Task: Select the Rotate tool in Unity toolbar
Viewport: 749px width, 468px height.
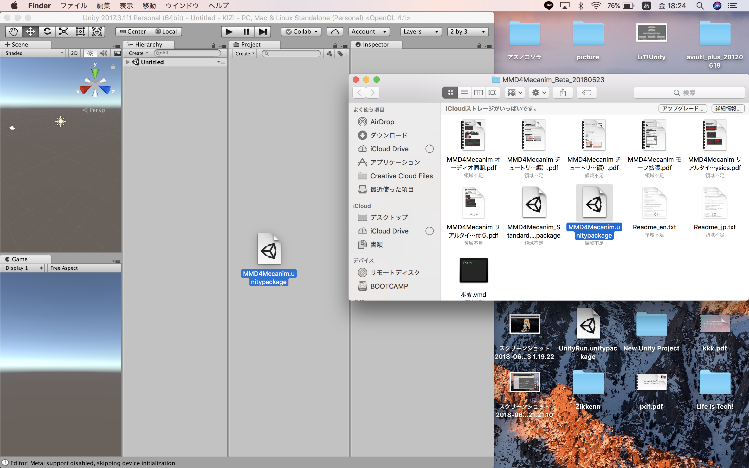Action: point(47,31)
